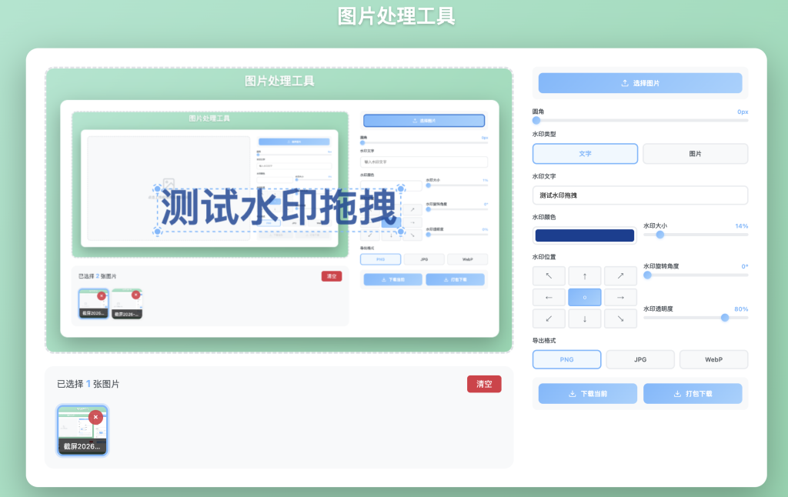The width and height of the screenshot is (788, 497).
Task: Select WebP under 导出格式 in right panel
Action: 713,359
